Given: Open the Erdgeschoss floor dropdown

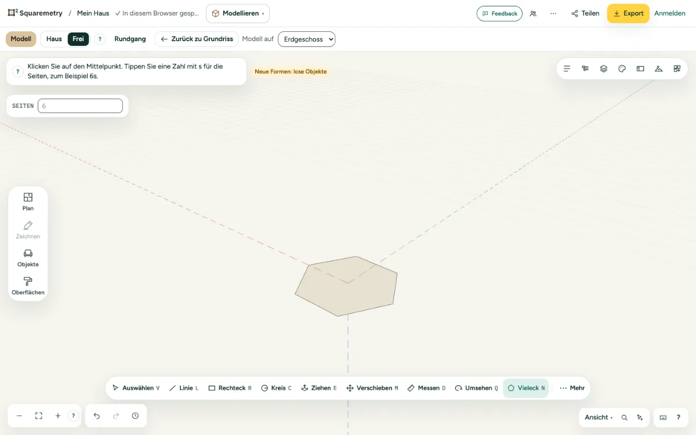Looking at the screenshot, I should (307, 39).
